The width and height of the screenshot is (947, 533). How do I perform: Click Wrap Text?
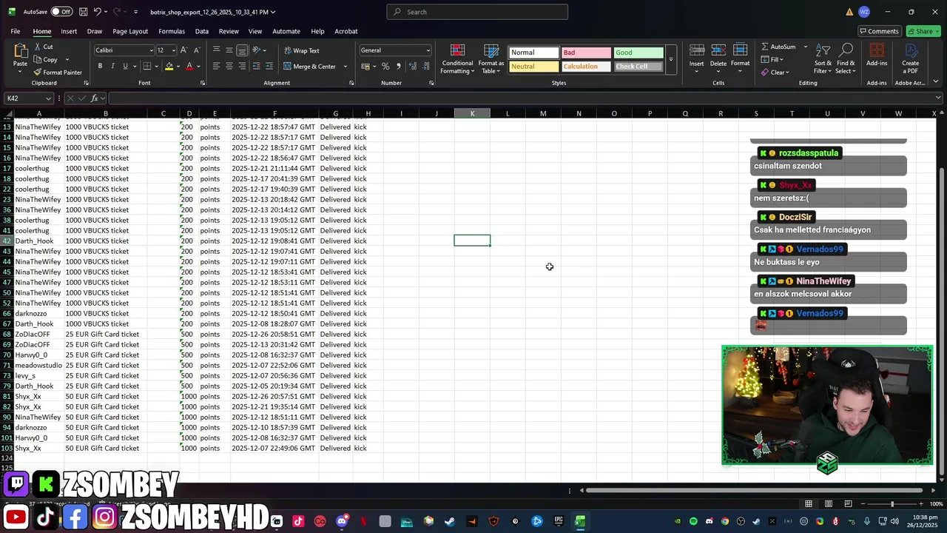click(x=302, y=50)
